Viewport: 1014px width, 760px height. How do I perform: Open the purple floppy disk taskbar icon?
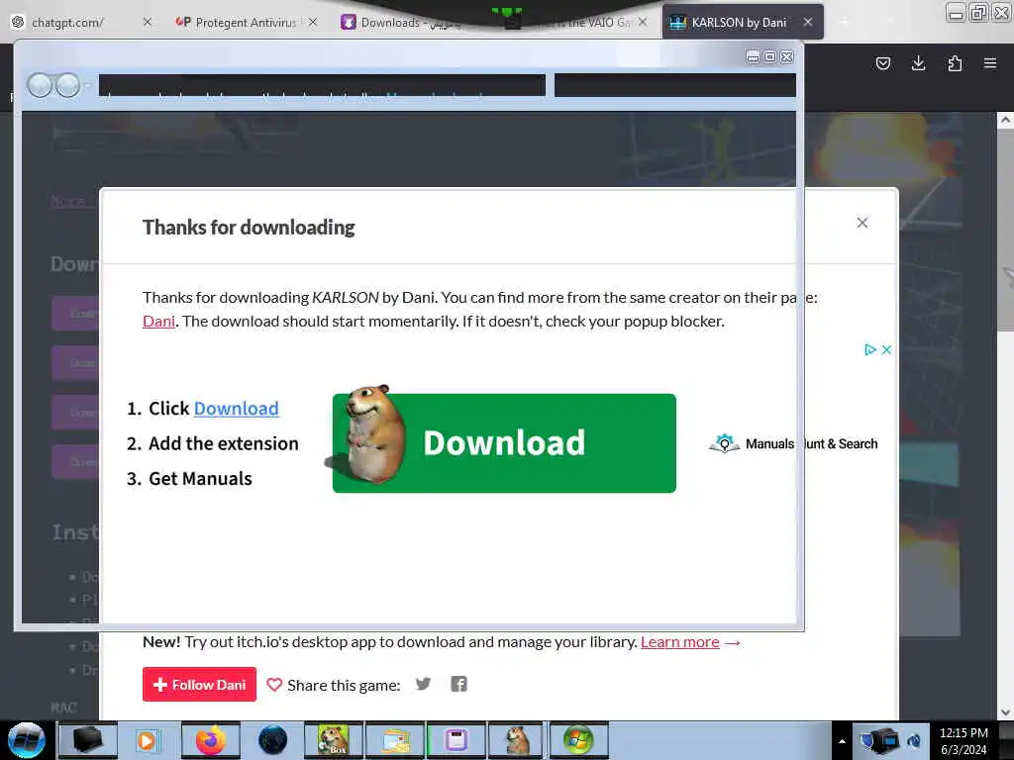[456, 740]
